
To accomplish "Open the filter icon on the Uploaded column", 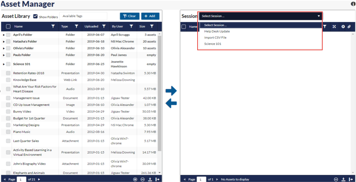I will [x=104, y=26].
